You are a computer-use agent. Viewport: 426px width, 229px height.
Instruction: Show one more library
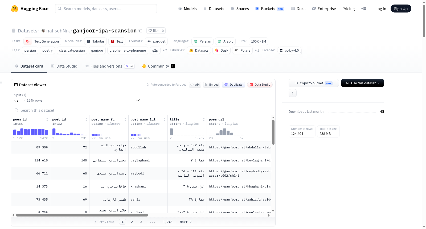click(257, 50)
